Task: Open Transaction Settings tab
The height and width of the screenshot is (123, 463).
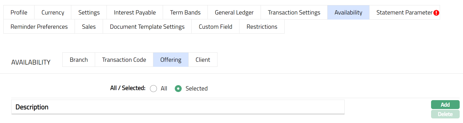Action: click(294, 12)
